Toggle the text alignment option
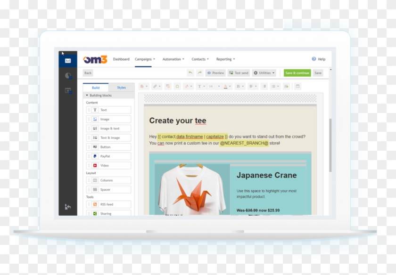The image size is (396, 275). tap(251, 86)
